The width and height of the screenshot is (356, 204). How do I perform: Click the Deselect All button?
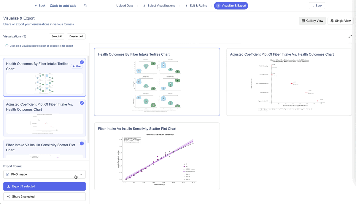76,36
